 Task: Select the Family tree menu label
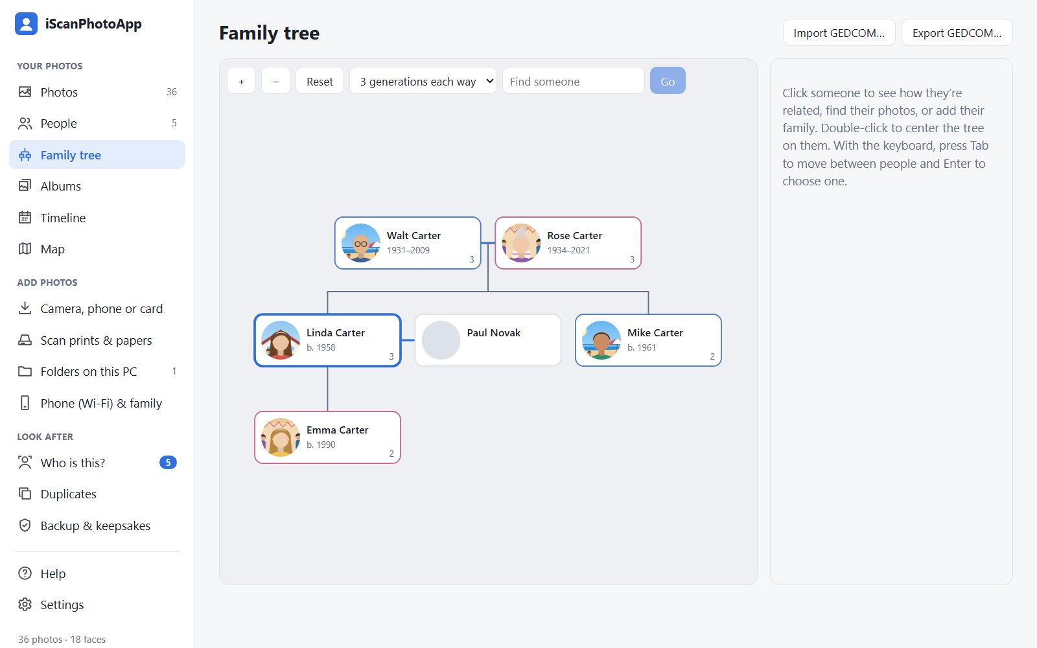coord(71,155)
